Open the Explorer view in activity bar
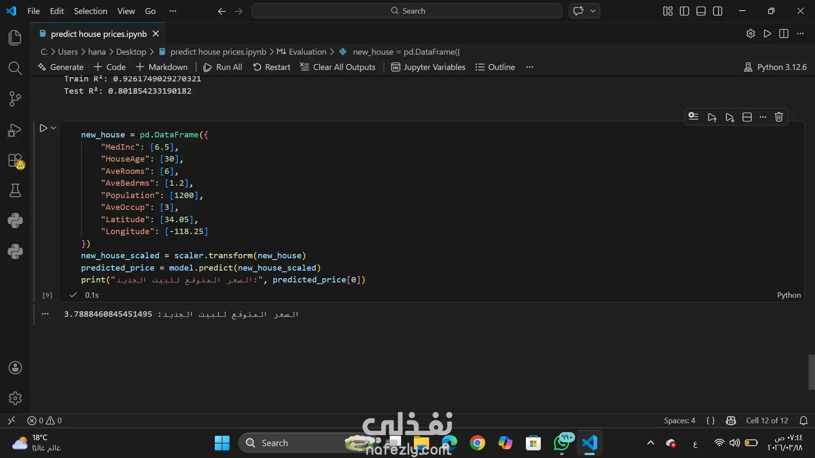 pos(15,37)
